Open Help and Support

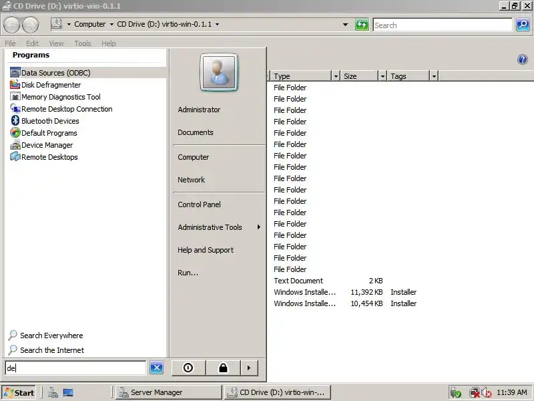(206, 250)
